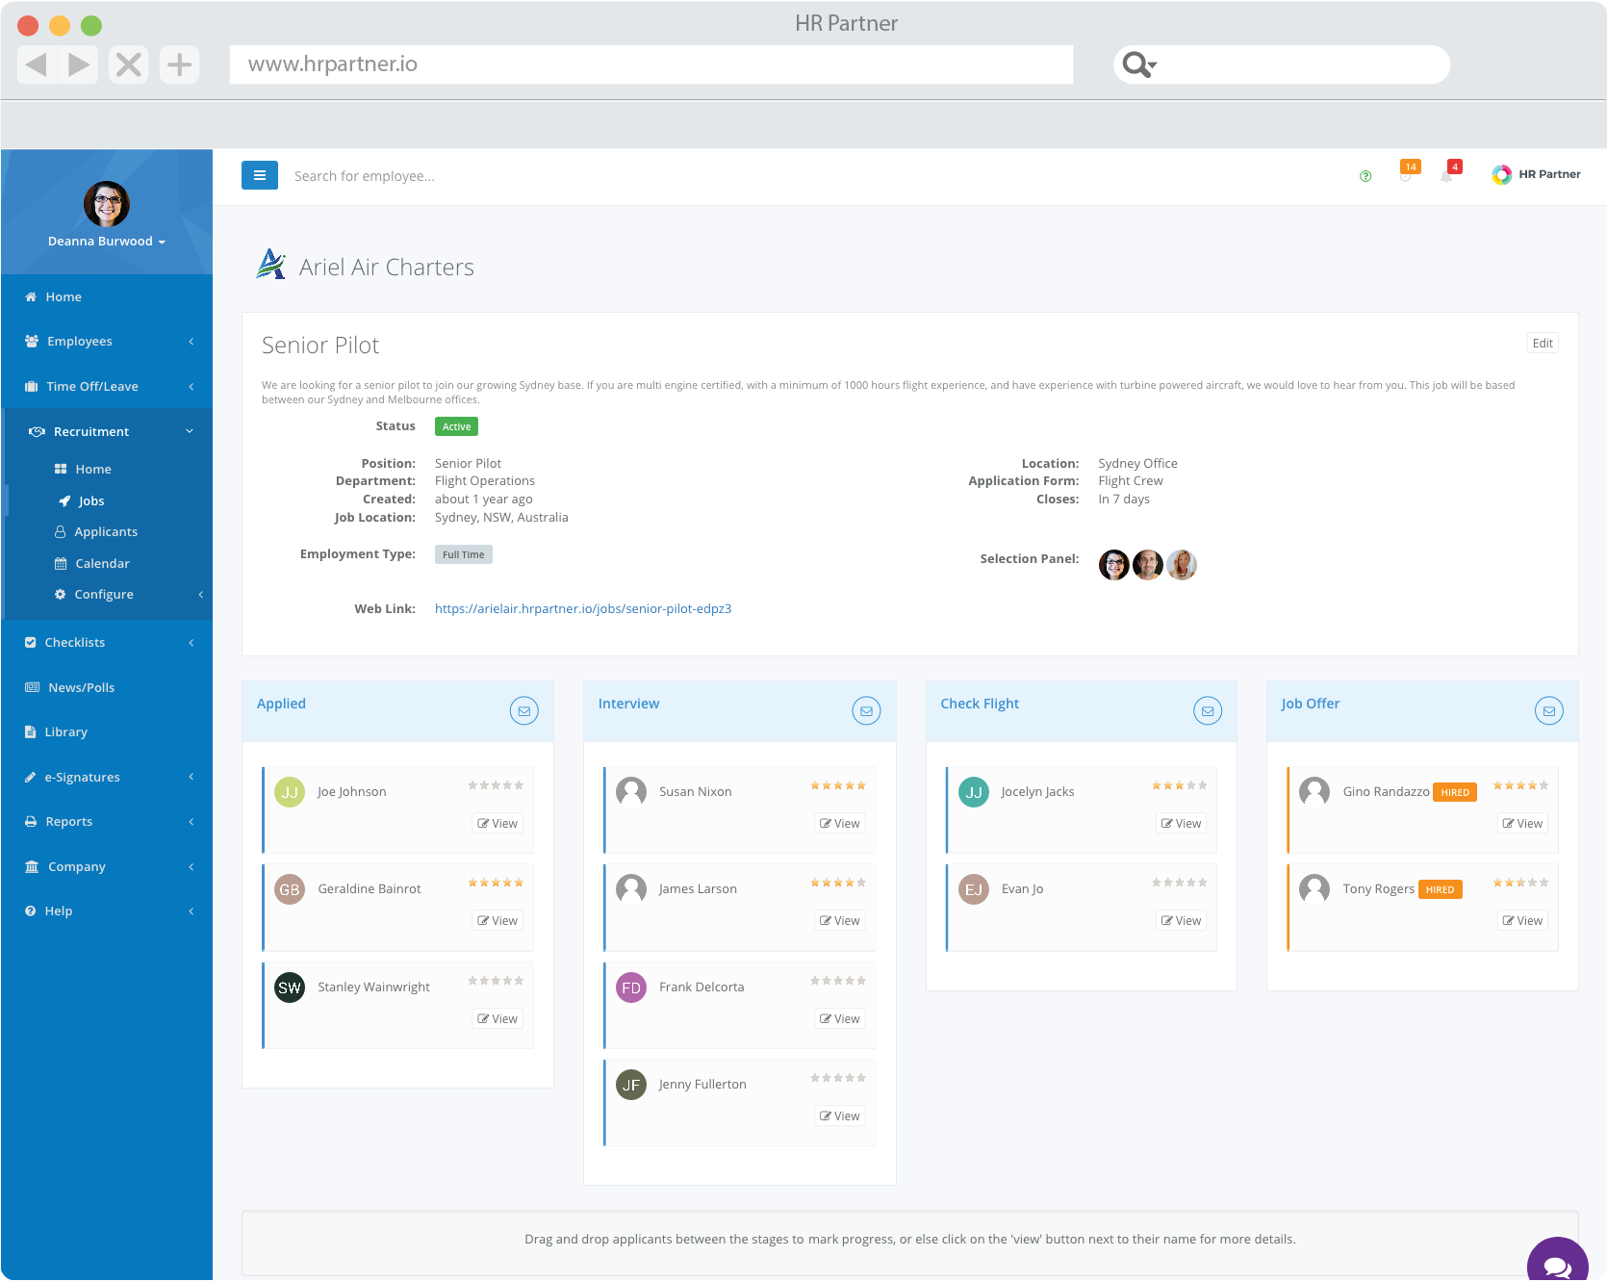Click Deanna Burwood's profile photo

click(107, 204)
